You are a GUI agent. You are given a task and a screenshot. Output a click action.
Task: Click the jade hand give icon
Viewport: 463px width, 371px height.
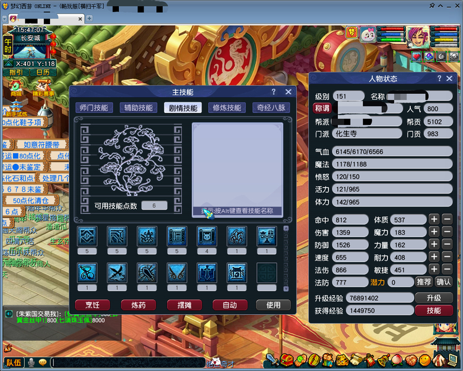(x=301, y=360)
